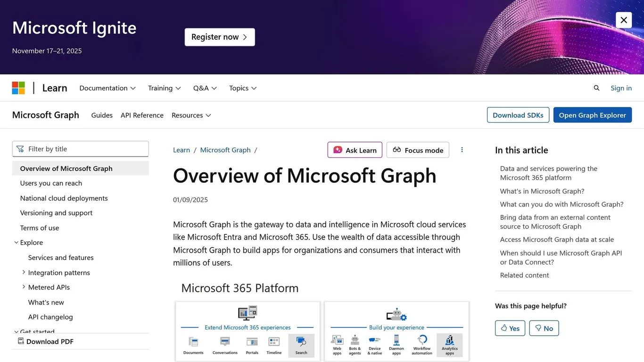Open Users you can reach

[51, 183]
